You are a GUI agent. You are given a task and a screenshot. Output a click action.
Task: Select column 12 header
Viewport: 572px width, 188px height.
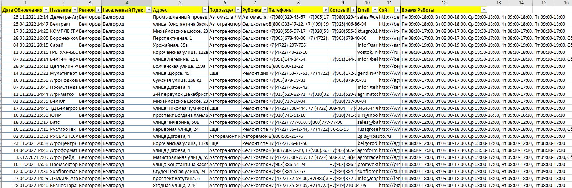(x=444, y=3)
